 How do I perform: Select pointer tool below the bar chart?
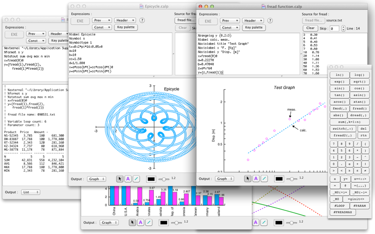click(132, 222)
